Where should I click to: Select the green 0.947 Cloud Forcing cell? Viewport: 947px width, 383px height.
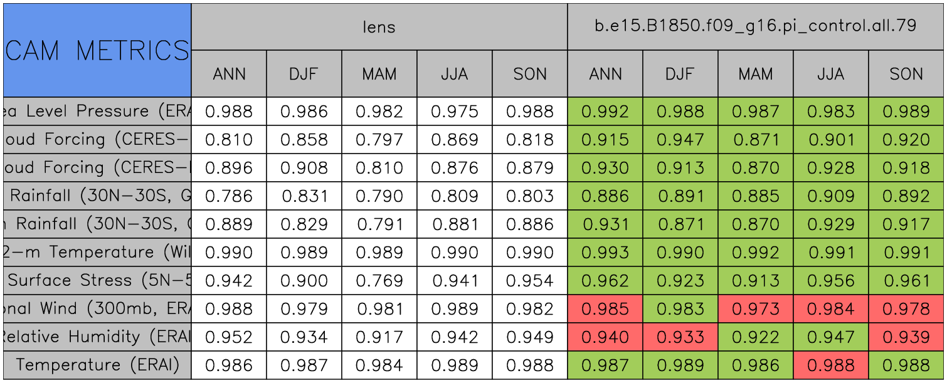pos(680,140)
